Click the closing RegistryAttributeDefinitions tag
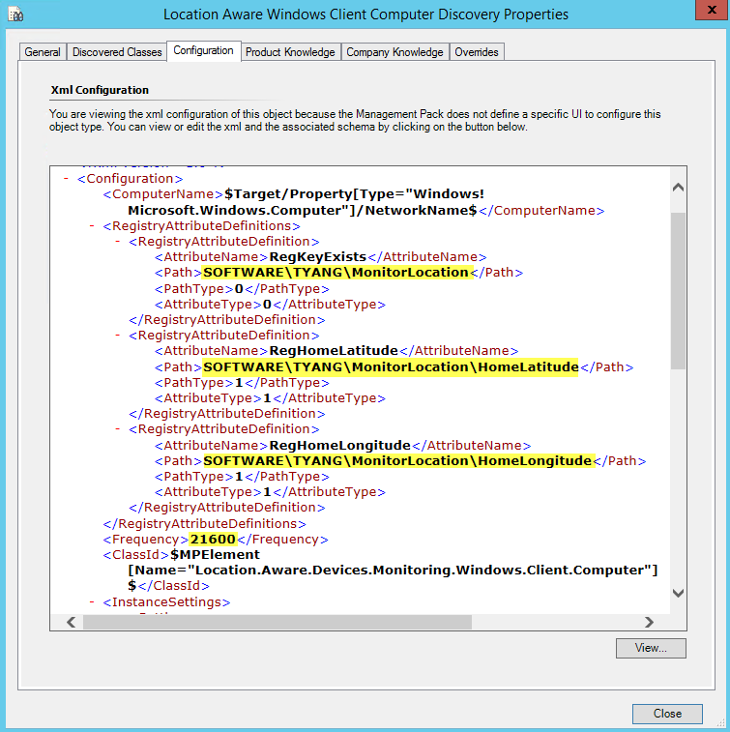The image size is (730, 732). (x=204, y=524)
